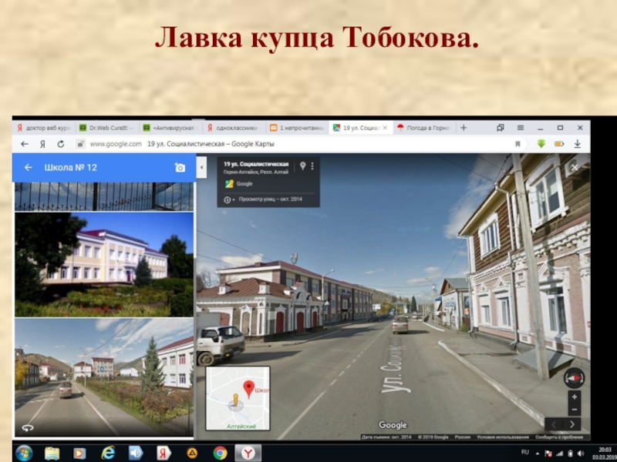Open the fence photo thumbnail
The width and height of the screenshot is (617, 462).
click(104, 197)
